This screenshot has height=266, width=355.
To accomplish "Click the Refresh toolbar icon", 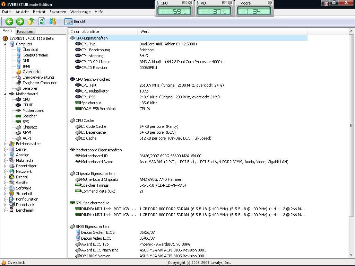I will [x=42, y=21].
